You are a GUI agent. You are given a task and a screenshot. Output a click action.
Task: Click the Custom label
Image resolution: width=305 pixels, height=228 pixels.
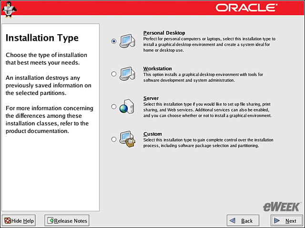152,134
